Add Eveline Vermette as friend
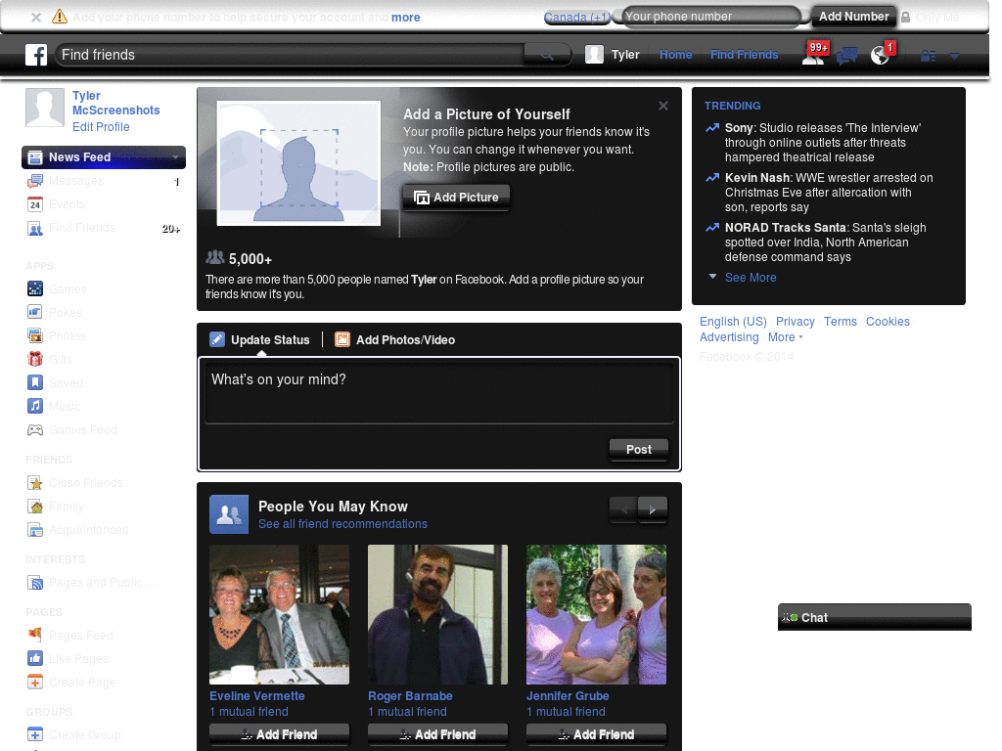1002x751 pixels. [279, 734]
